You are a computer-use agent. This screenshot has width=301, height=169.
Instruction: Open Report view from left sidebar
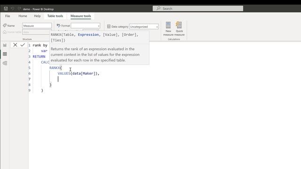pos(5,45)
